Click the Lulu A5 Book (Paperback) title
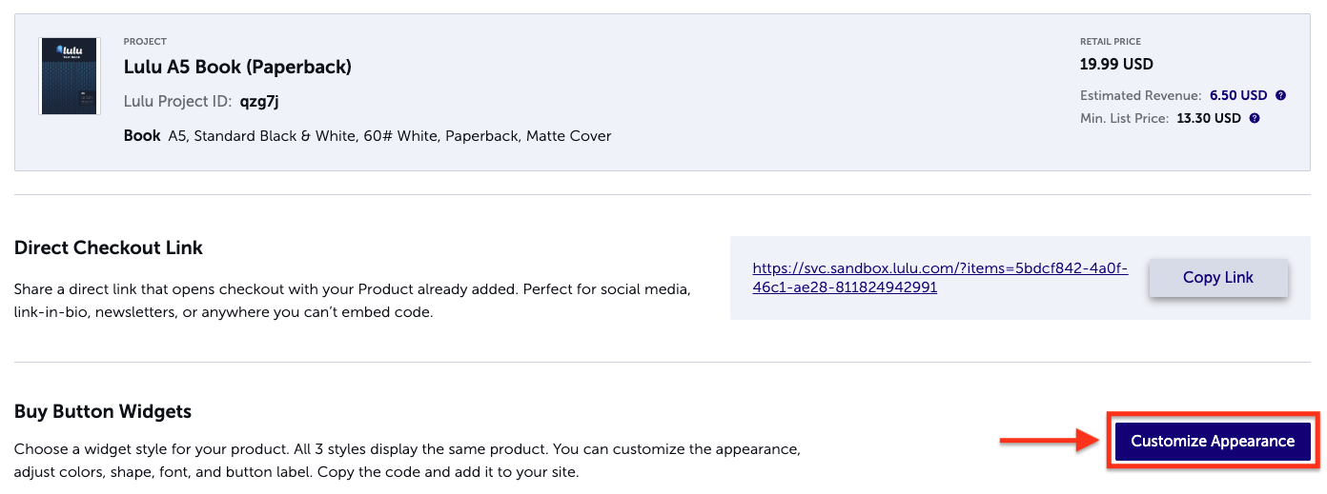 (237, 67)
